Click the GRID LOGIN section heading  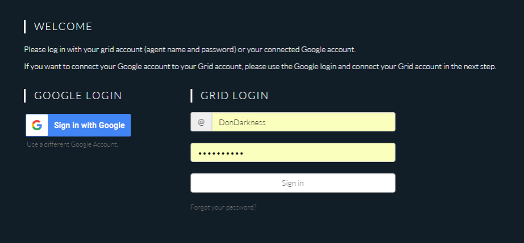[x=235, y=96]
